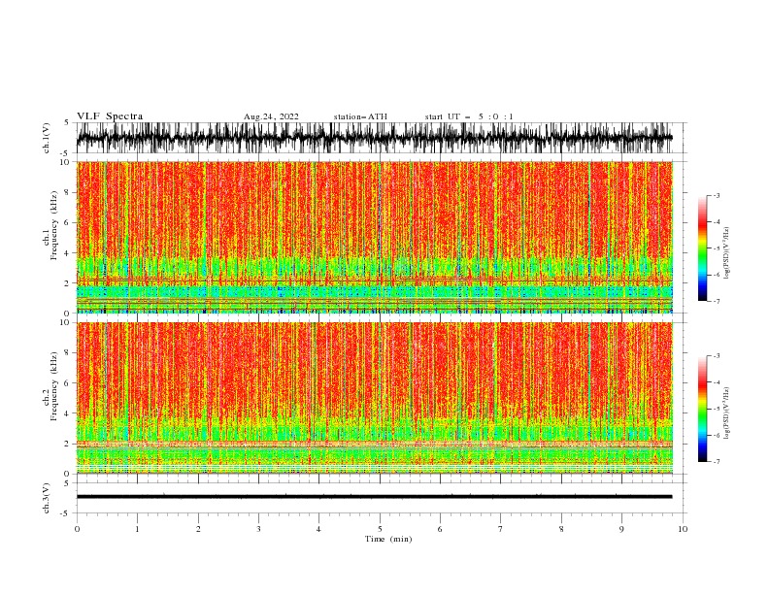Viewport: 769px width, 594px height.
Task: Click the ch.1 voltage waveform trace at the top
Action: tap(374, 138)
